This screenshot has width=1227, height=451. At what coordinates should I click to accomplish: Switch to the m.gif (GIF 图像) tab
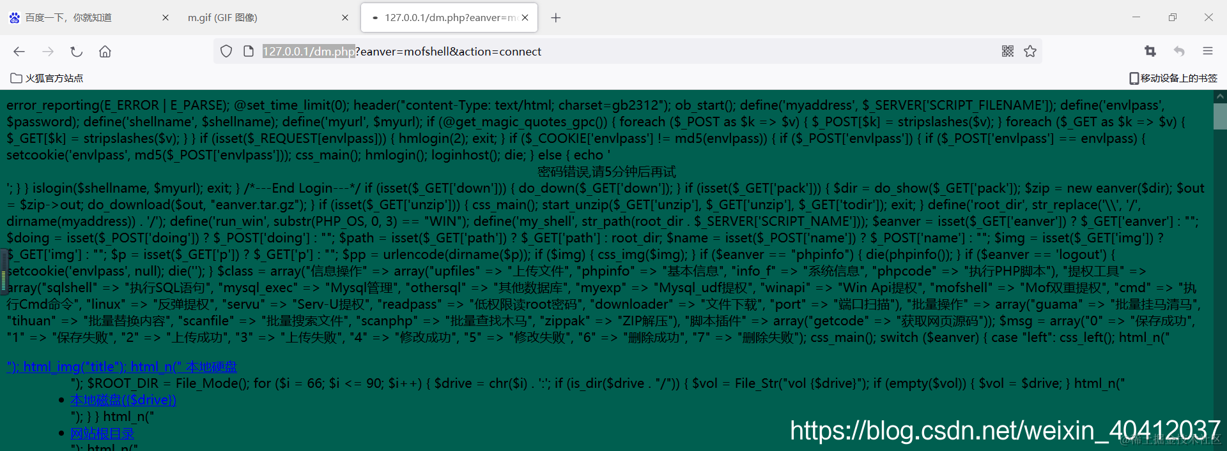[268, 18]
